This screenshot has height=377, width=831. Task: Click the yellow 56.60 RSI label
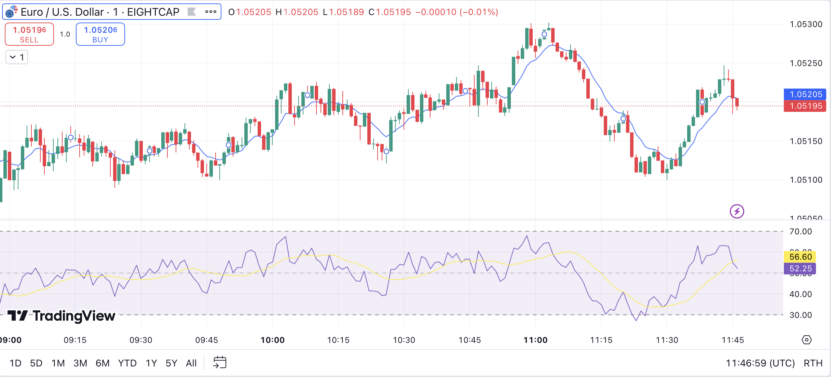tap(800, 257)
